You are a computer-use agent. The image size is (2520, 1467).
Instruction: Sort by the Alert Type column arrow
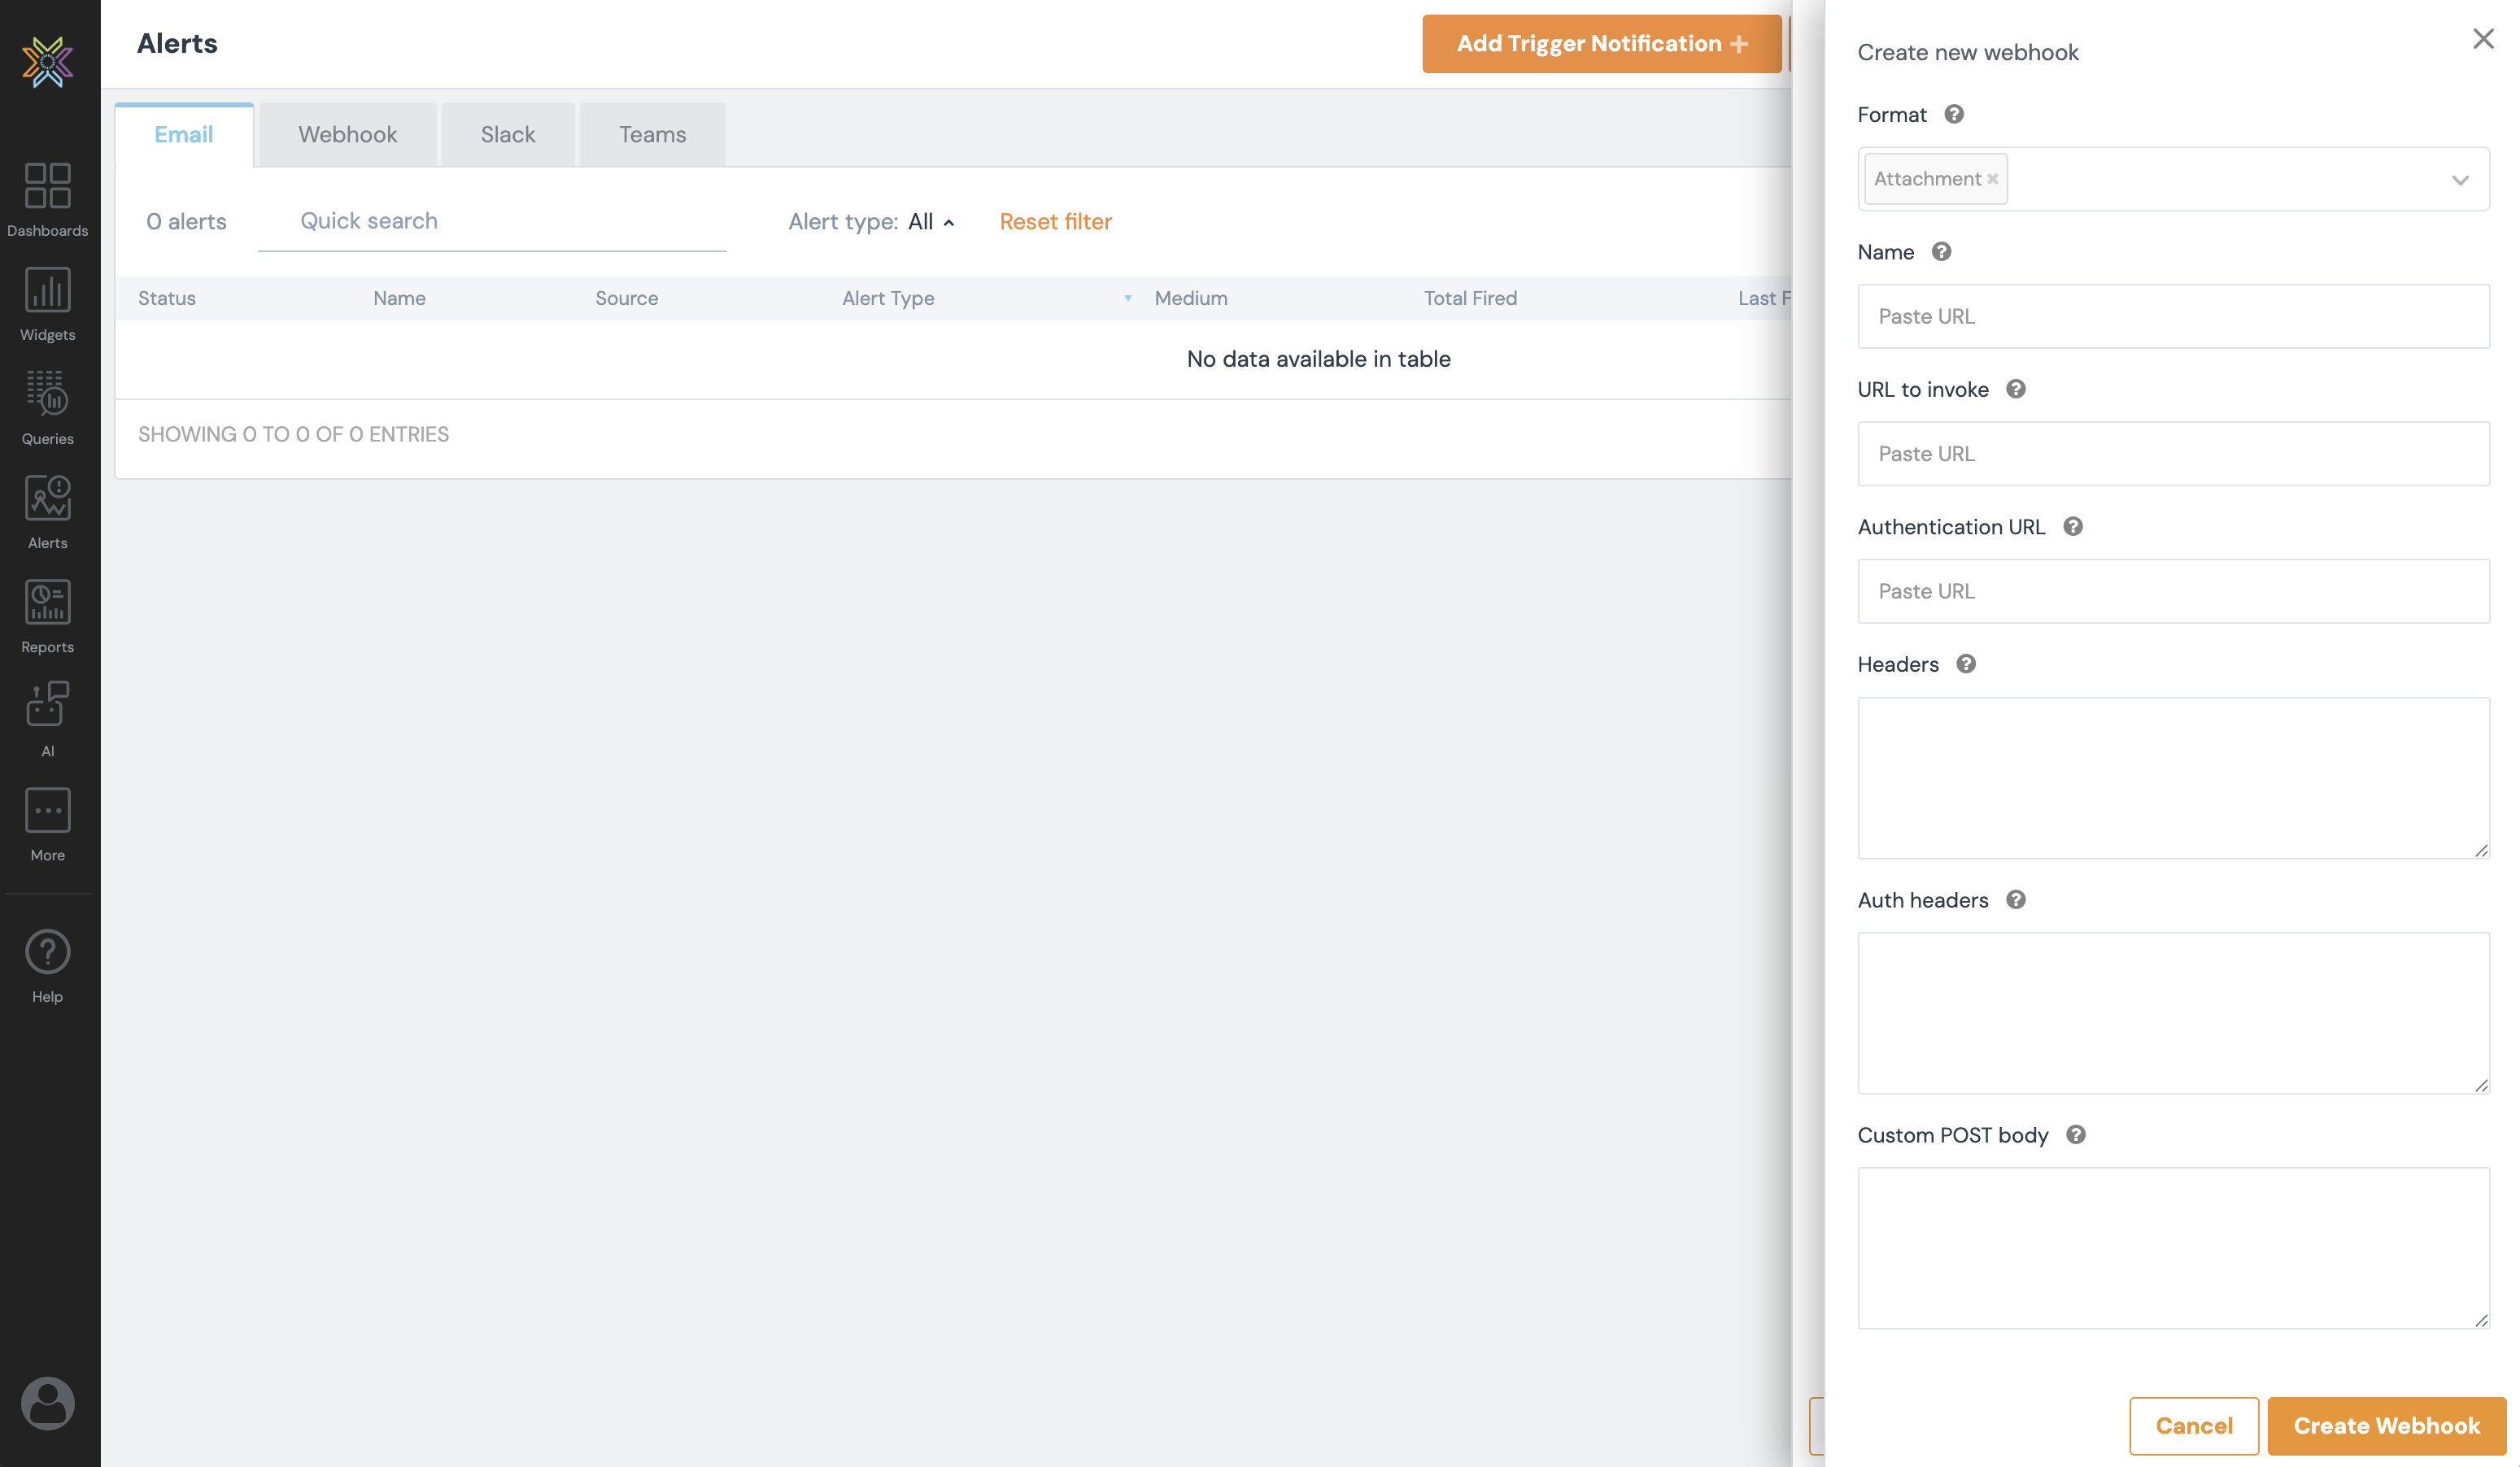pyautogui.click(x=1127, y=298)
